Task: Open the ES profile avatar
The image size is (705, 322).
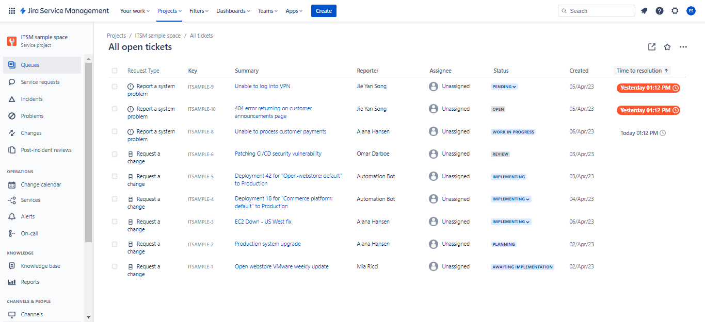Action: 691,11
